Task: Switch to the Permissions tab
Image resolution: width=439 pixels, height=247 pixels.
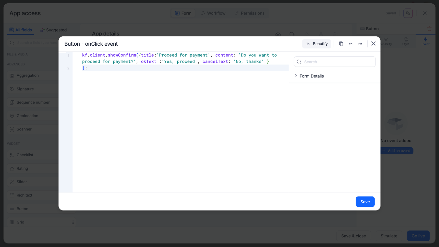Action: [249, 13]
